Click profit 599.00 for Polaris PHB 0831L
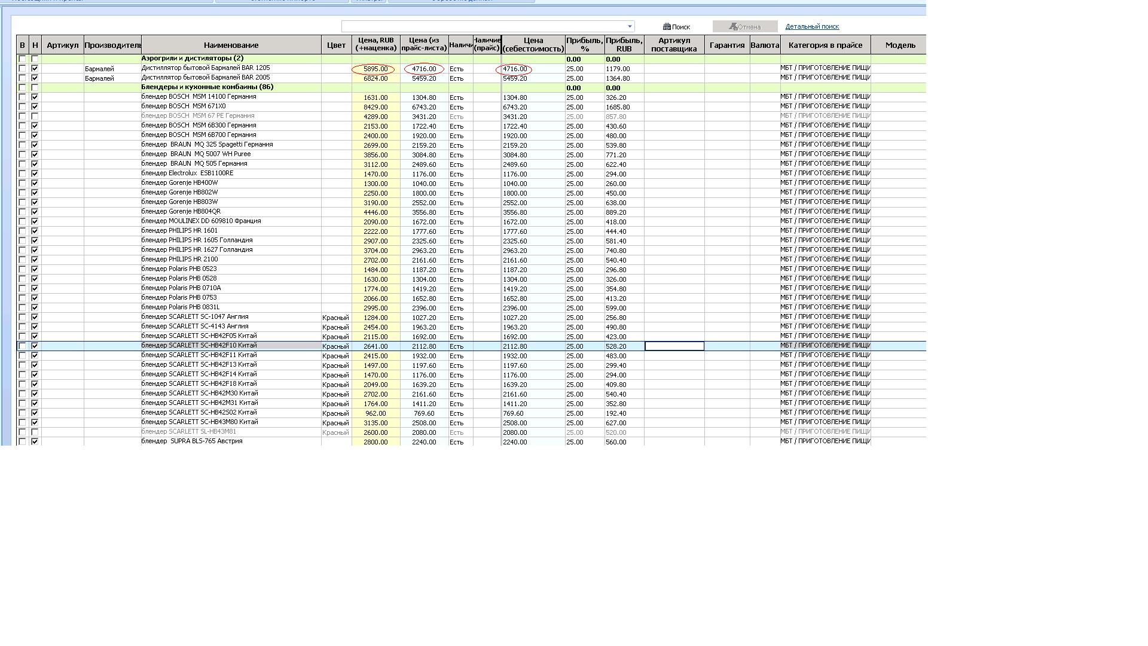Image resolution: width=1148 pixels, height=646 pixels. (624, 308)
